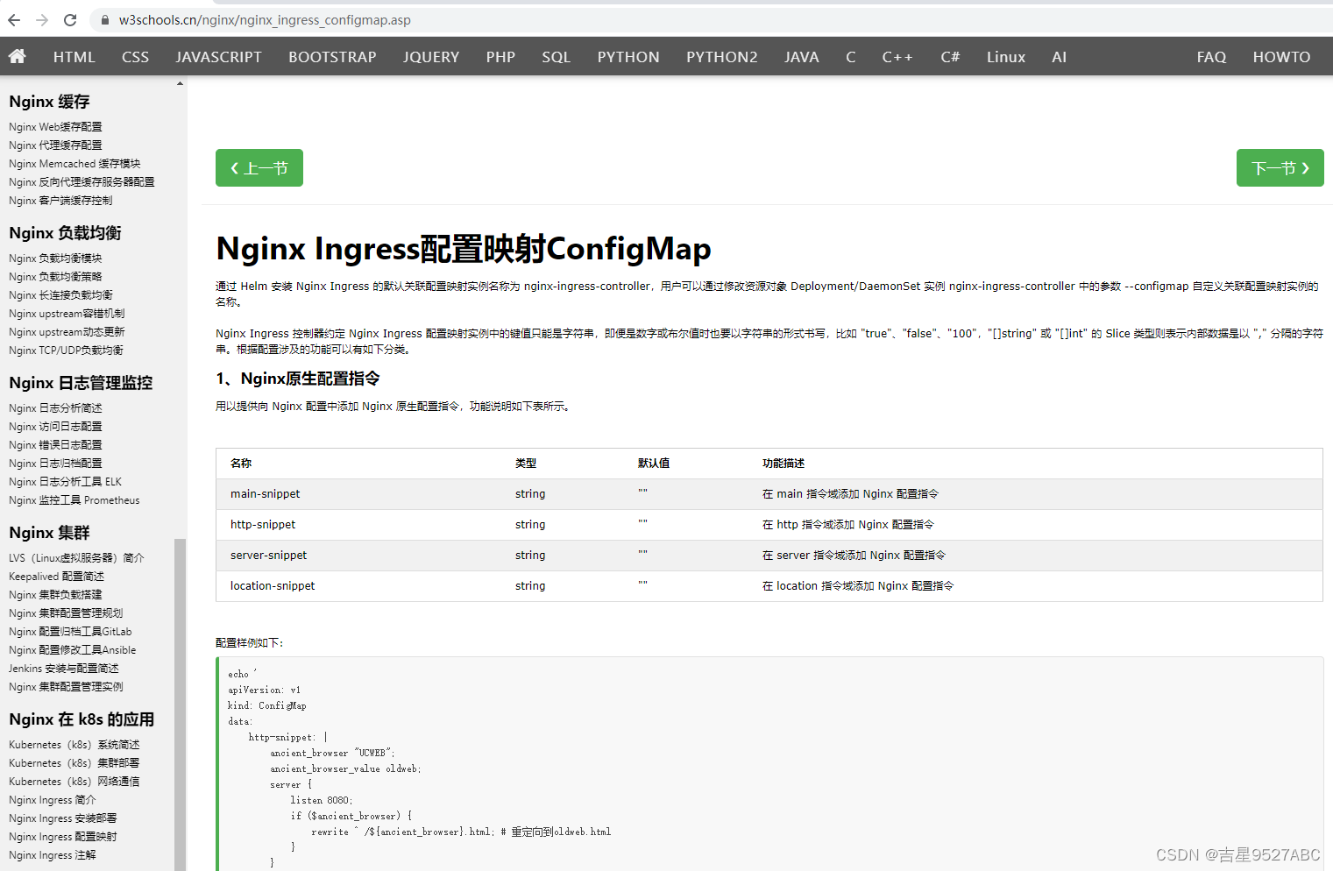The image size is (1333, 871).
Task: Open the FAQ menu item
Action: pos(1211,57)
